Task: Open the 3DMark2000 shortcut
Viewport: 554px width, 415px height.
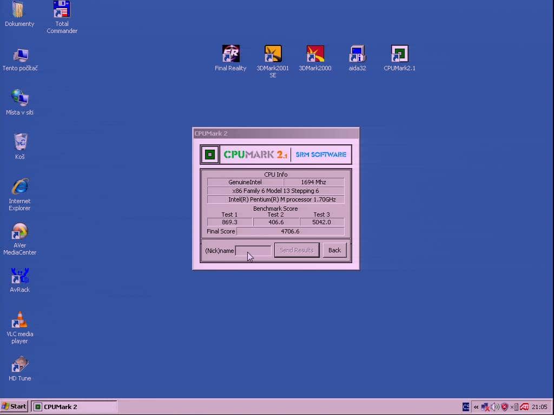Action: coord(315,58)
